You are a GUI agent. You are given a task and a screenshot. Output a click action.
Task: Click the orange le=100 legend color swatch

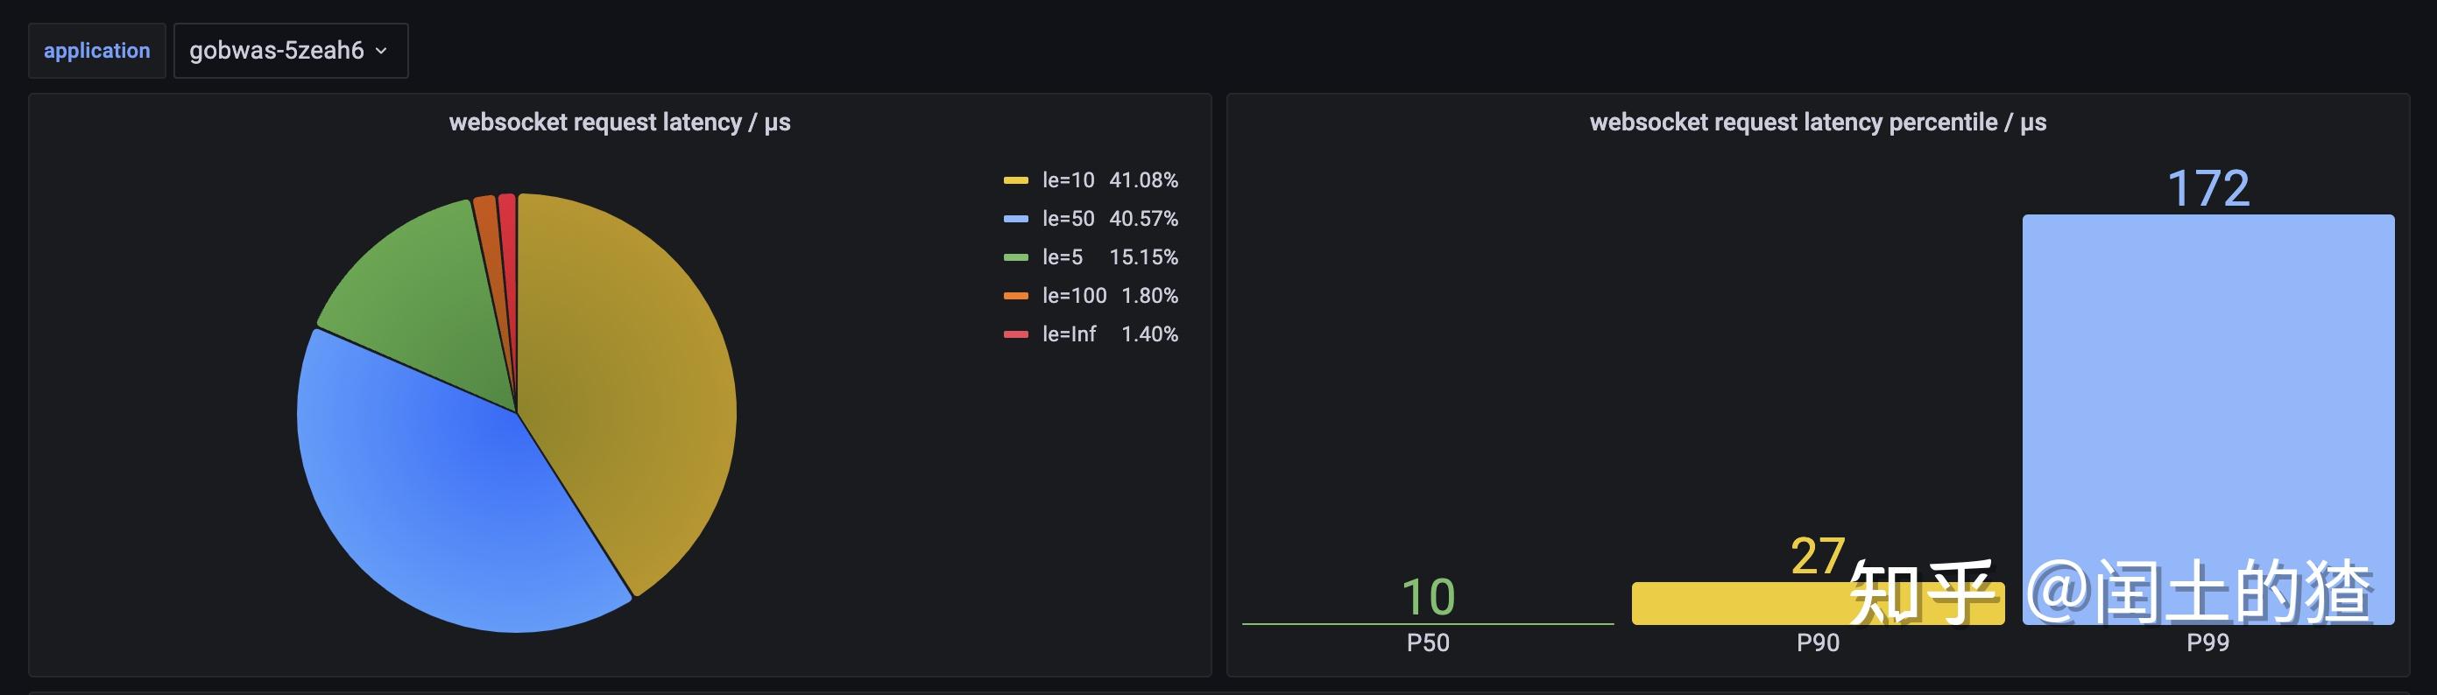click(x=1015, y=296)
